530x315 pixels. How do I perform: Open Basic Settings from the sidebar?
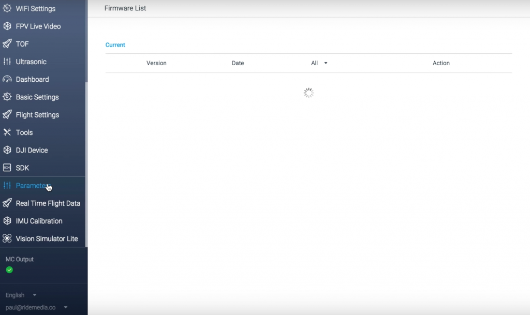(x=37, y=97)
